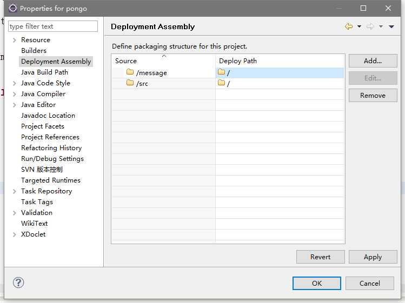Click the deploy path folder in the /src row
This screenshot has width=405, height=303.
click(x=221, y=83)
